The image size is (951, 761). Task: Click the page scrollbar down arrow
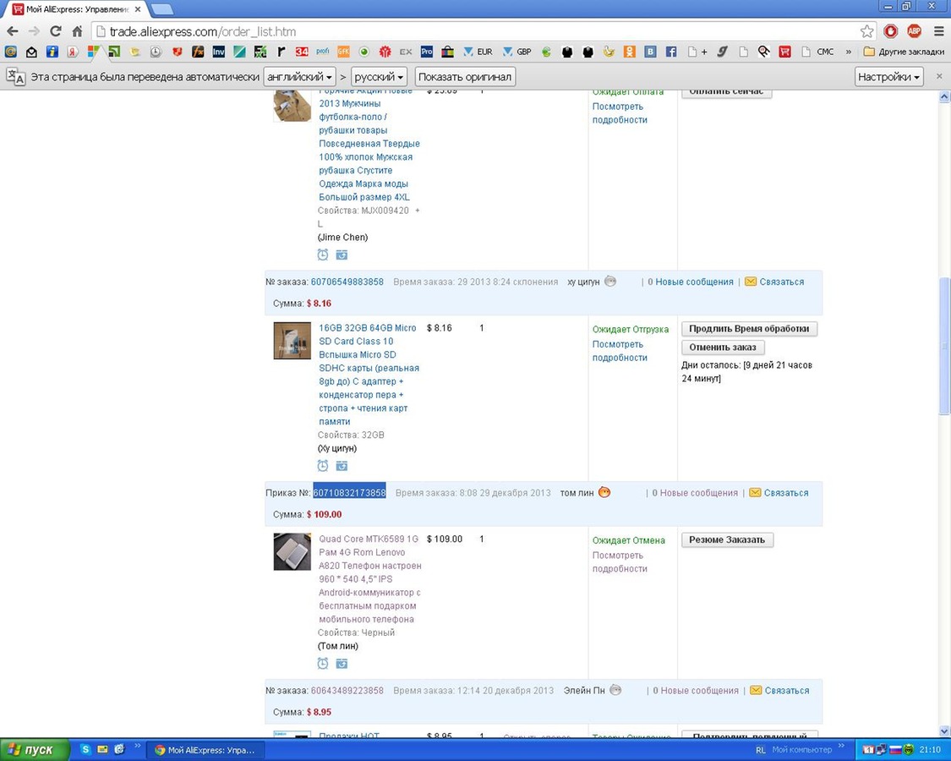pos(943,731)
